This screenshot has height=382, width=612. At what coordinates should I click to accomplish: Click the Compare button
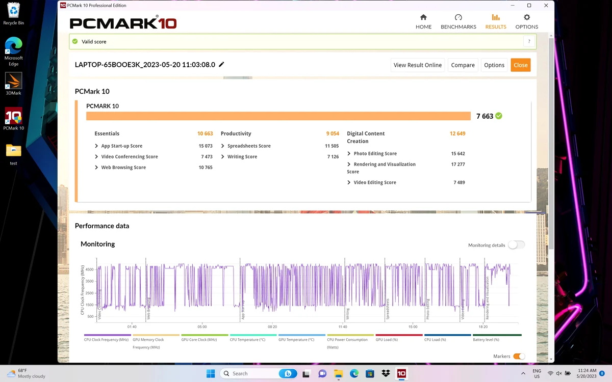(x=463, y=65)
